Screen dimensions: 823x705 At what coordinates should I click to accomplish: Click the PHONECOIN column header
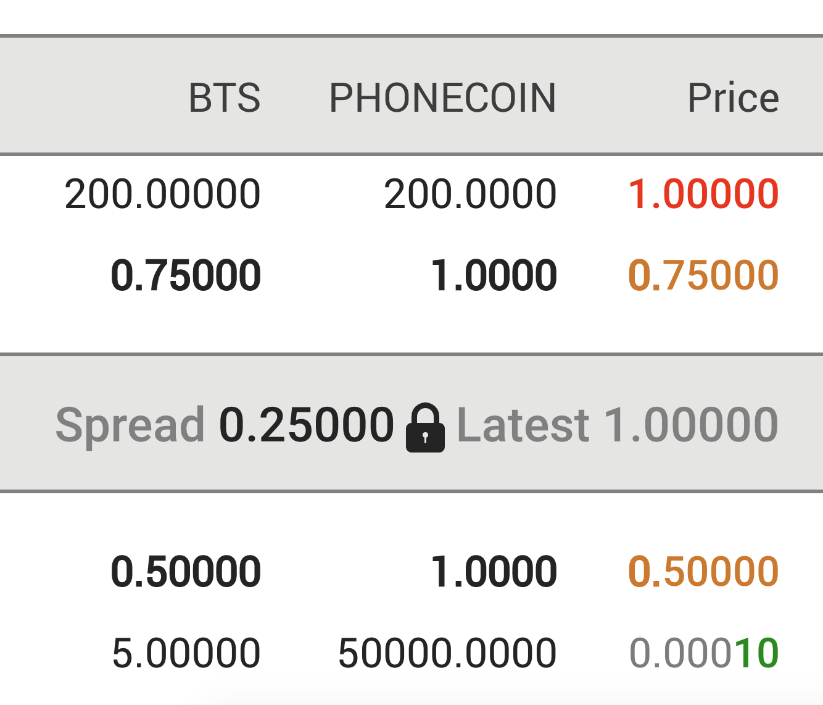coord(442,98)
